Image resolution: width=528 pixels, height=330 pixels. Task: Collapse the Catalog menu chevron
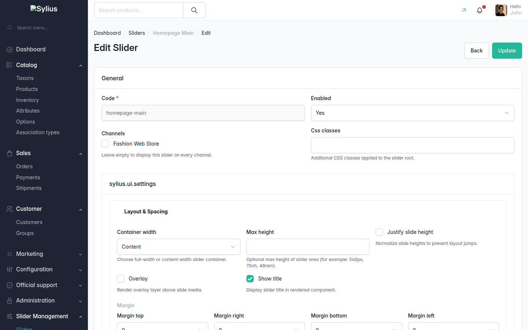pyautogui.click(x=81, y=66)
